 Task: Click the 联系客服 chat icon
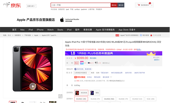[141, 35]
